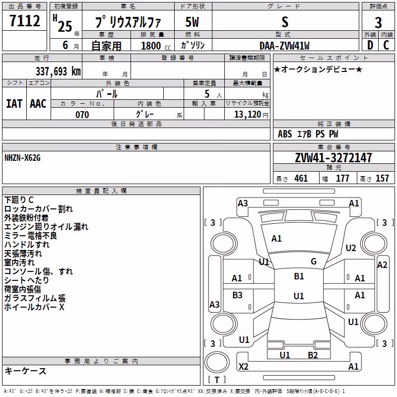
Task: Click the damage code legend at bottom
Action: pyautogui.click(x=174, y=392)
